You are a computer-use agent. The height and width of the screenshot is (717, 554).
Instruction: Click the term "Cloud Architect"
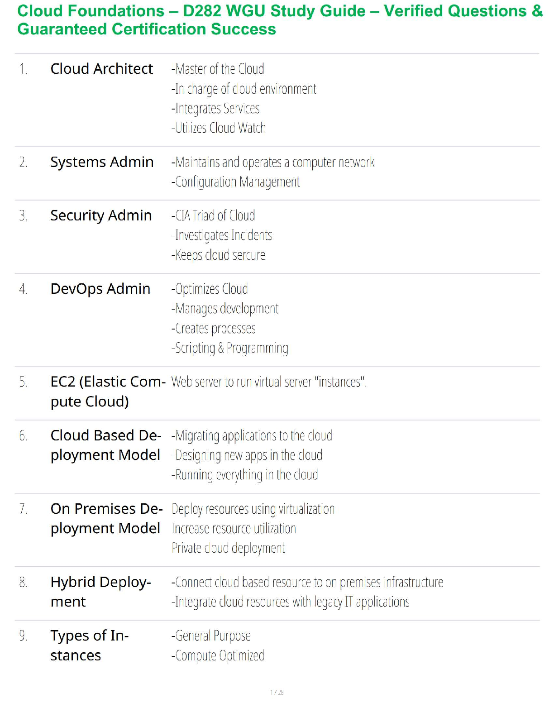[102, 69]
